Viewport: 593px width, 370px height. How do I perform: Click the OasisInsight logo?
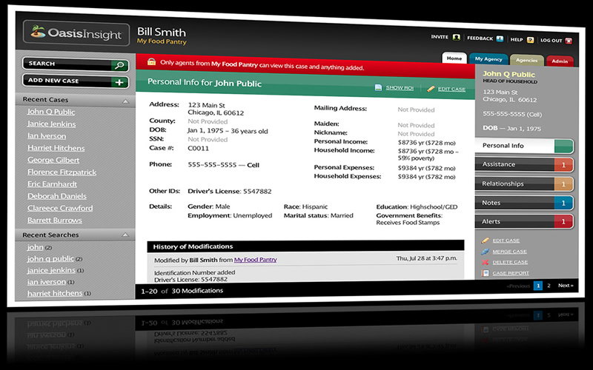point(76,33)
